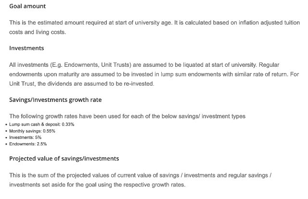The width and height of the screenshot is (308, 199).
Task: Click the Endowments: 2.5% bullet item
Action: [28, 144]
